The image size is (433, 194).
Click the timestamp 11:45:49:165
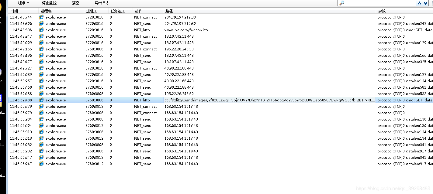pos(21,49)
